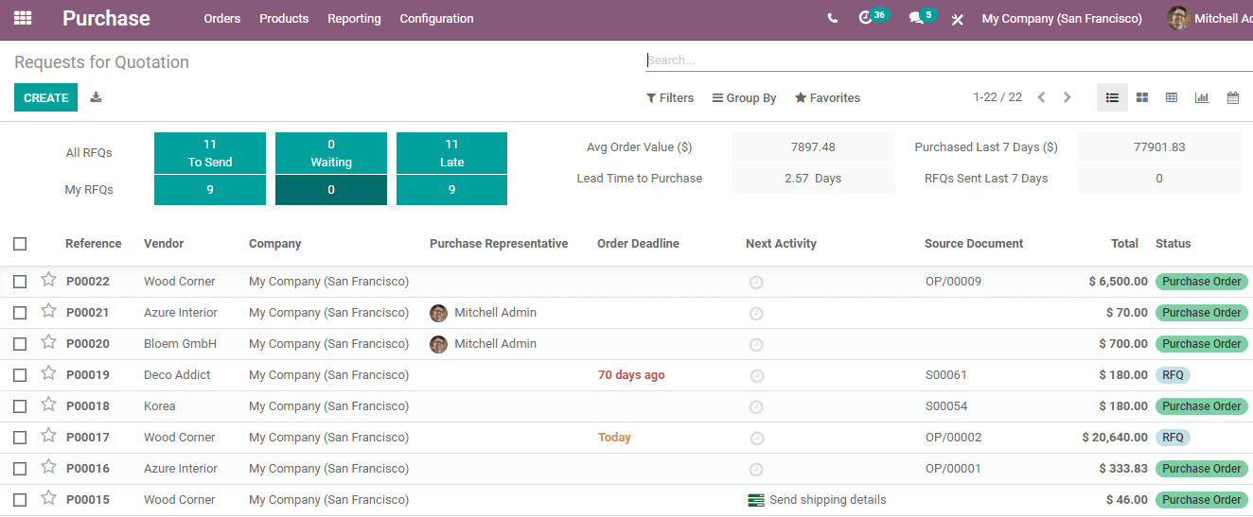The width and height of the screenshot is (1253, 517).
Task: Click activity clock icon for P00019
Action: click(756, 376)
